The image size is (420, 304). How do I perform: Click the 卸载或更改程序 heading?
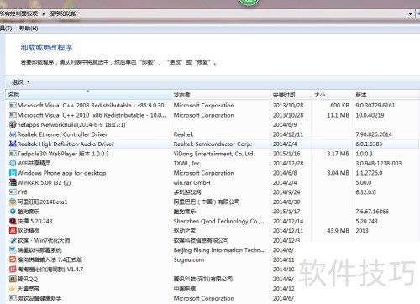46,48
